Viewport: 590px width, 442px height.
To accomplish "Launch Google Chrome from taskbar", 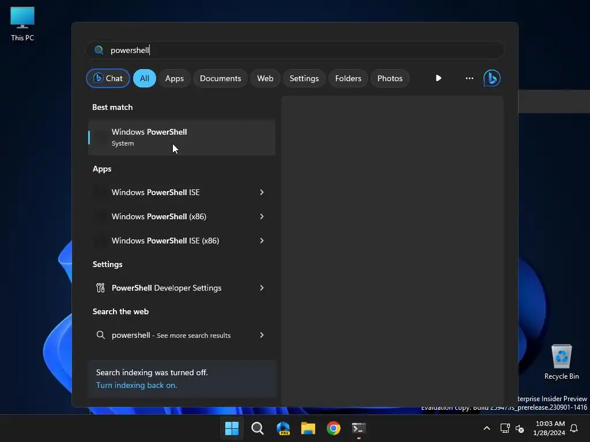I will click(x=334, y=428).
